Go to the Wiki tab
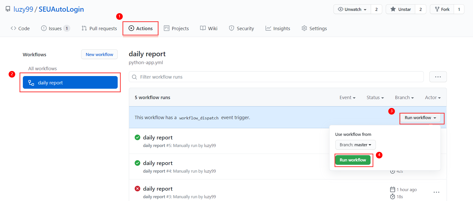This screenshot has width=473, height=201. tap(209, 28)
